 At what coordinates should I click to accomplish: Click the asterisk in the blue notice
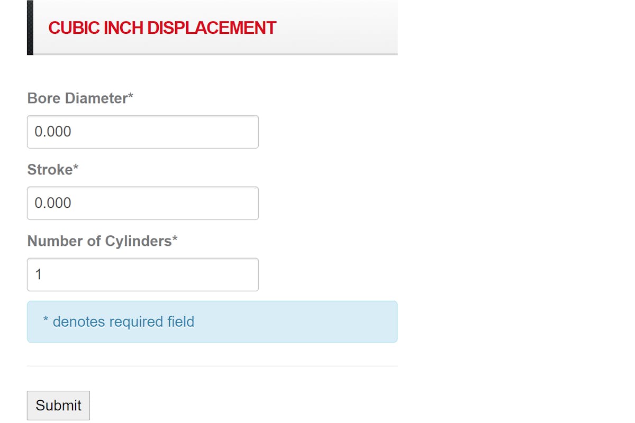point(46,321)
